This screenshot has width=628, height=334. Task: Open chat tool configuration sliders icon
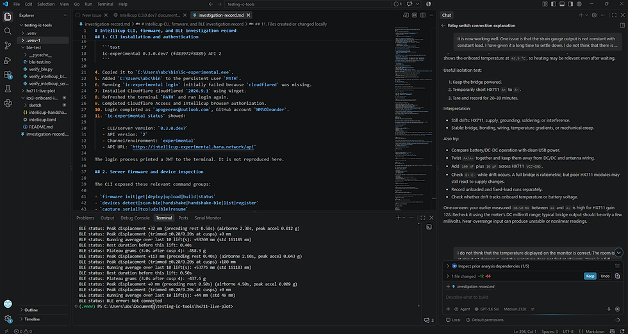533,309
